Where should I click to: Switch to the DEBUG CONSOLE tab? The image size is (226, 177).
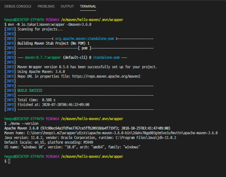18,6
